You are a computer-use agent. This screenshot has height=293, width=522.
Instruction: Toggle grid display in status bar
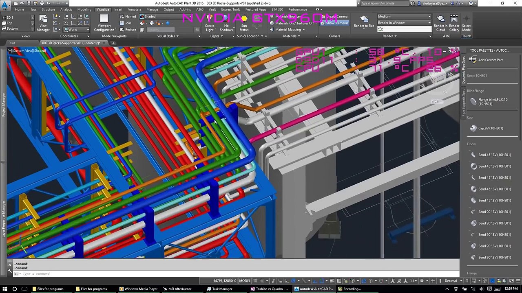(255, 281)
